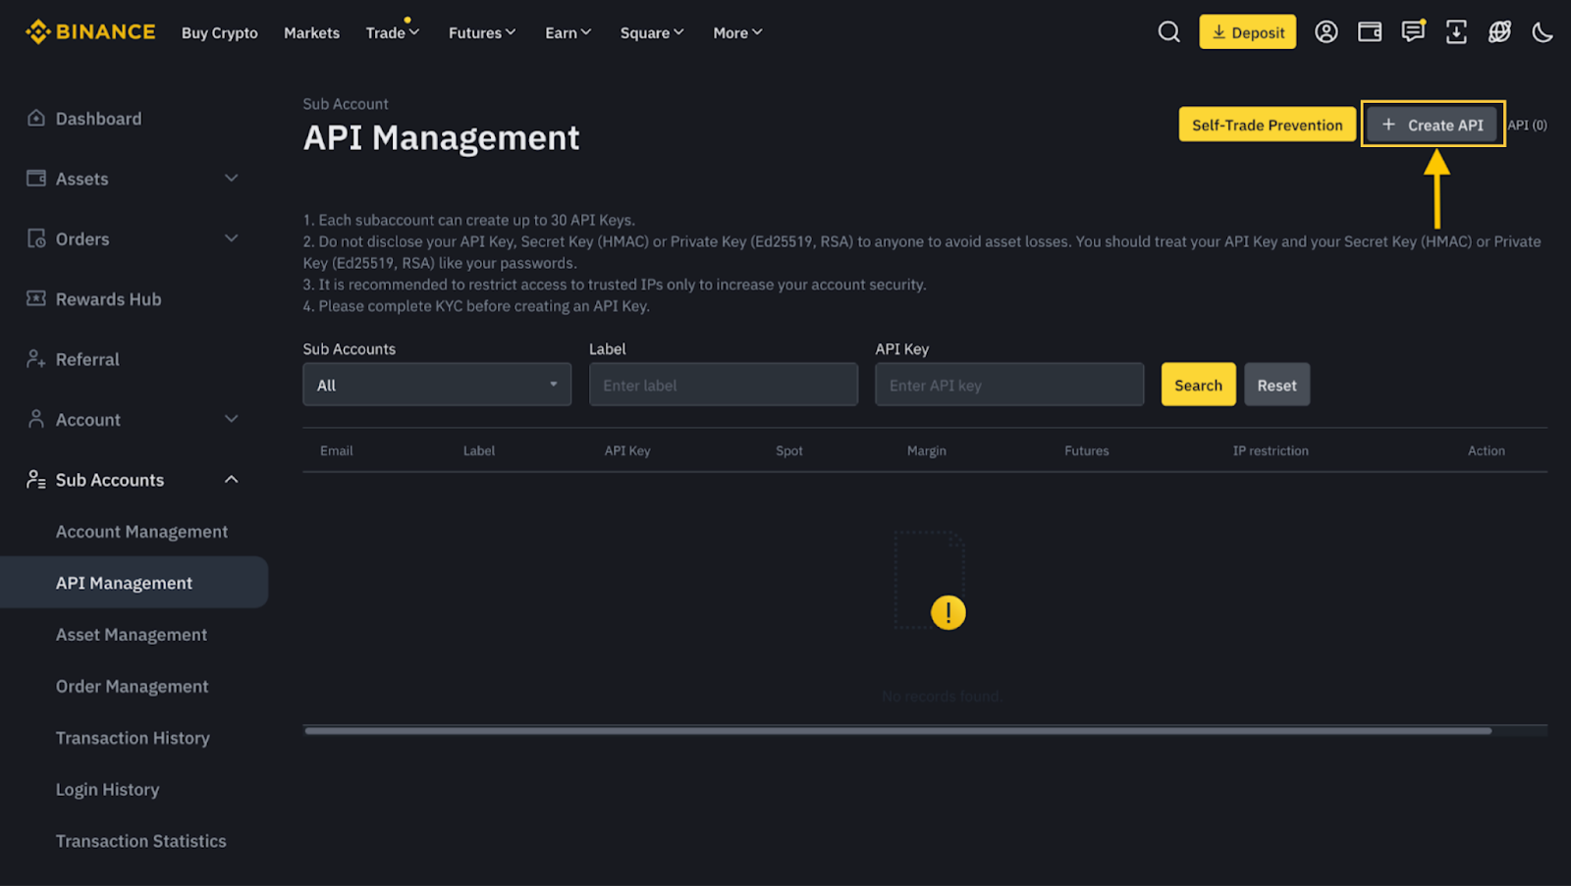
Task: Open the globe language settings icon
Action: click(1499, 32)
